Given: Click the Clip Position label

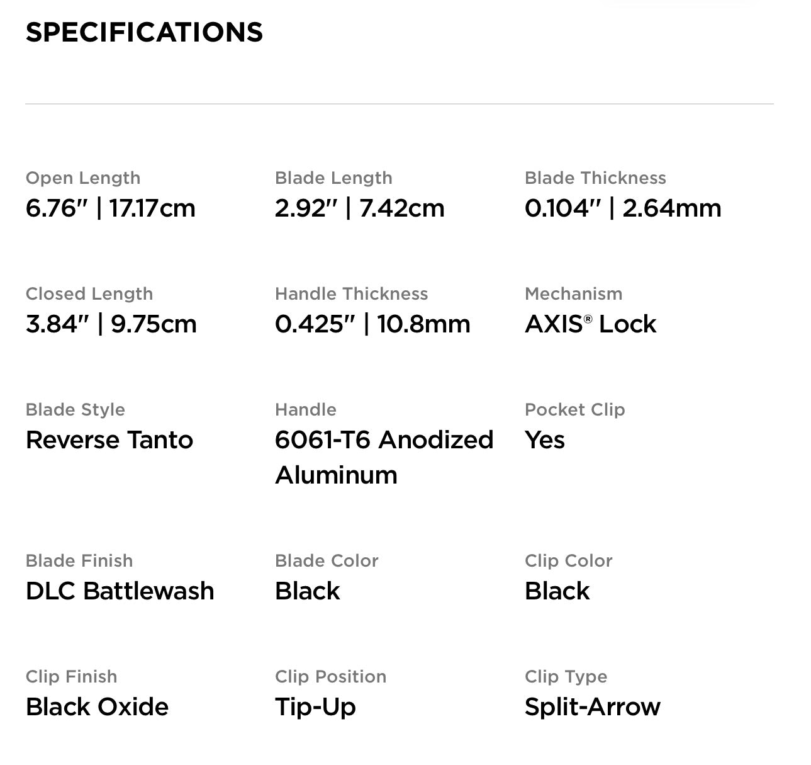Looking at the screenshot, I should pyautogui.click(x=330, y=677).
